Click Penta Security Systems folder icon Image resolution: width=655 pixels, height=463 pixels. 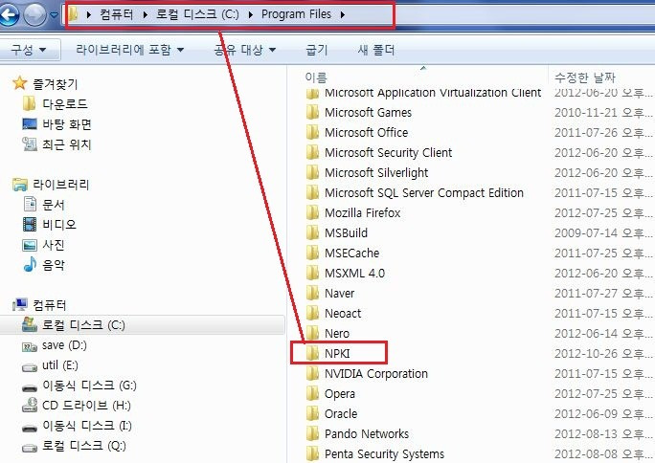(x=312, y=453)
